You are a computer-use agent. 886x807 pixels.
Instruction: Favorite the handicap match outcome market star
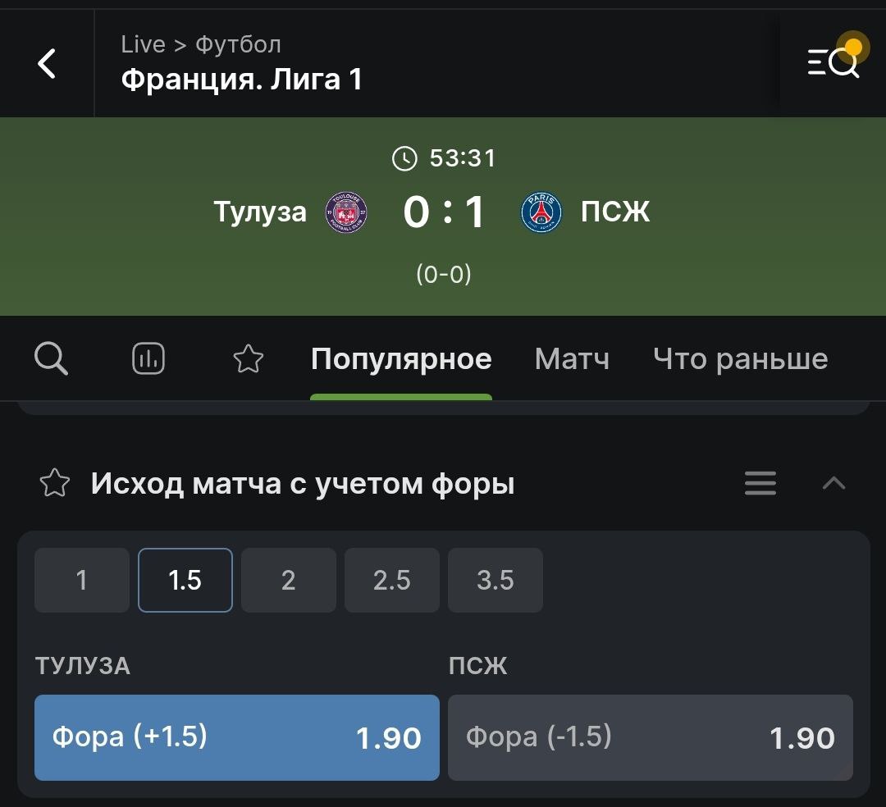tap(55, 483)
